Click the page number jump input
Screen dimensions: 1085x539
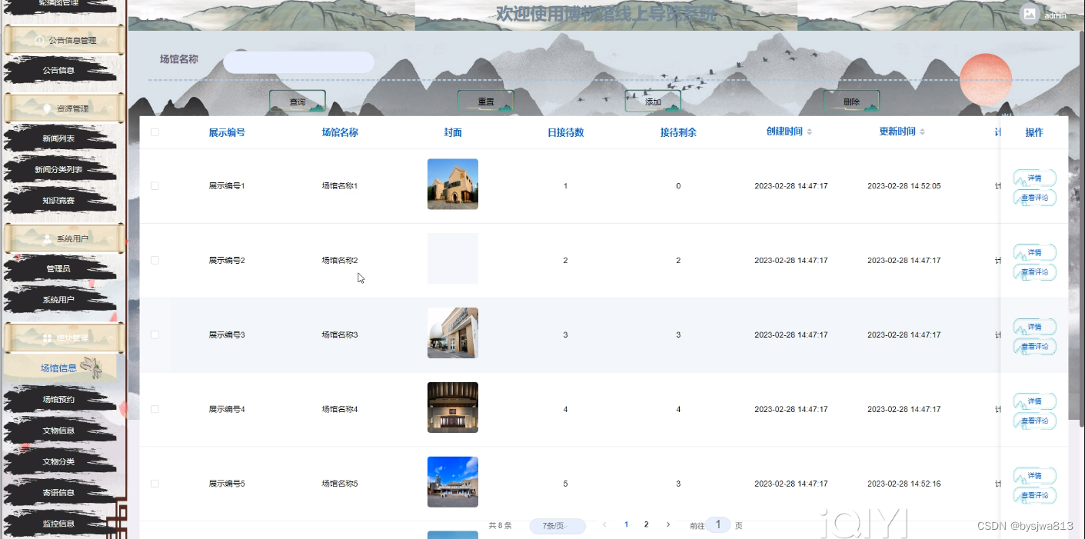pyautogui.click(x=718, y=524)
